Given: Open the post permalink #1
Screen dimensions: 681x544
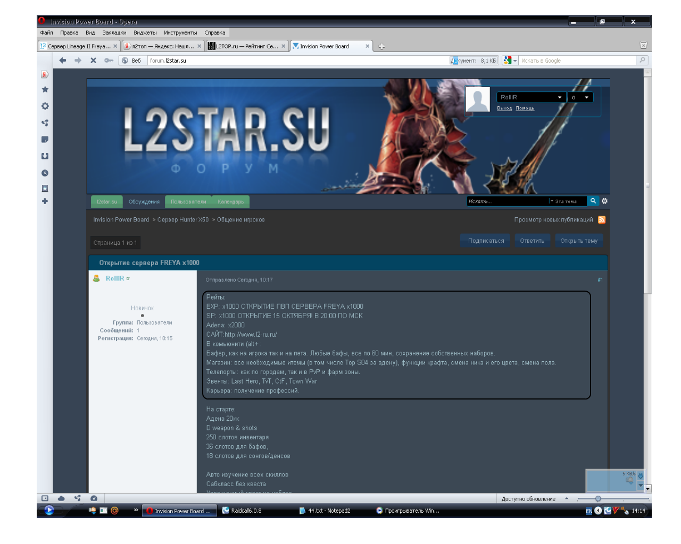Looking at the screenshot, I should pyautogui.click(x=600, y=280).
